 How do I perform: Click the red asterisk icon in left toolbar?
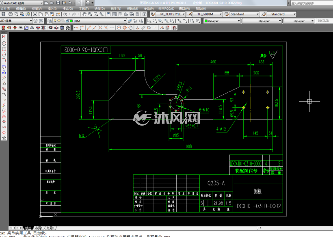coord(4,116)
